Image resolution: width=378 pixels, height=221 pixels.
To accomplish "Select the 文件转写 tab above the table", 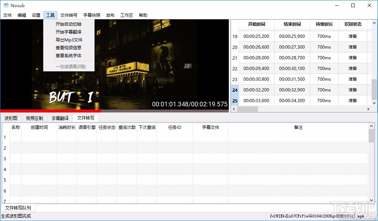I will coord(86,118).
